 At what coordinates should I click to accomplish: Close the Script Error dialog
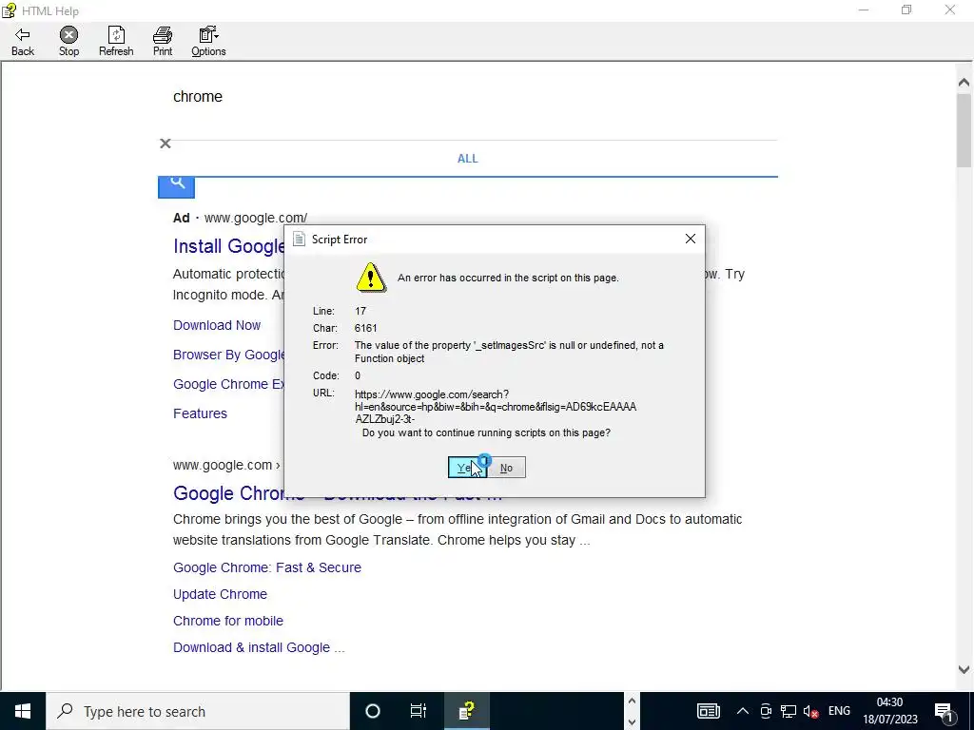(691, 239)
